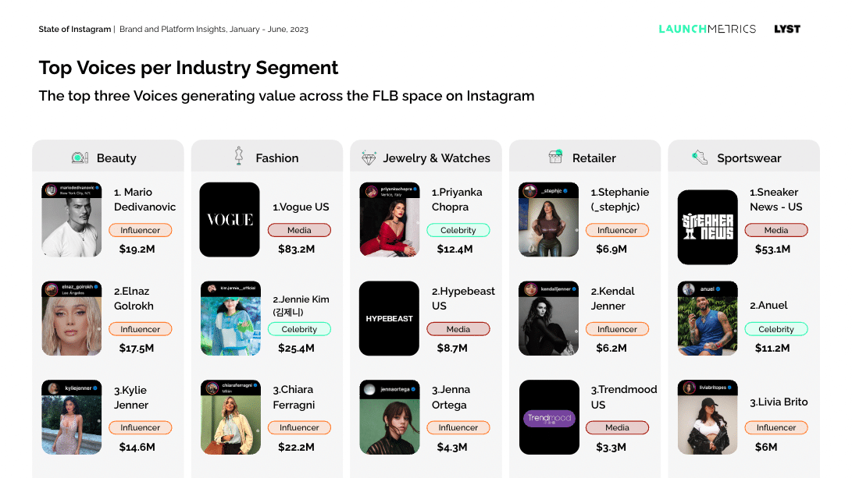Click the Sportswear sneaker icon
852x478 pixels.
tap(700, 158)
